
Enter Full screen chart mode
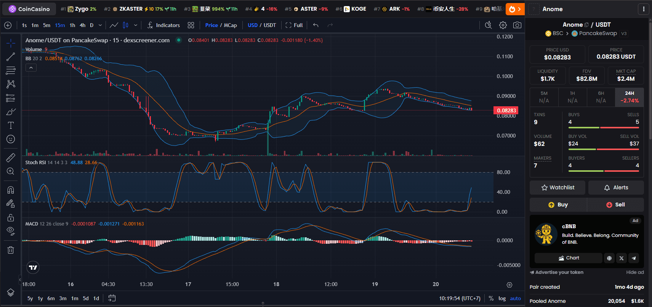pos(294,25)
